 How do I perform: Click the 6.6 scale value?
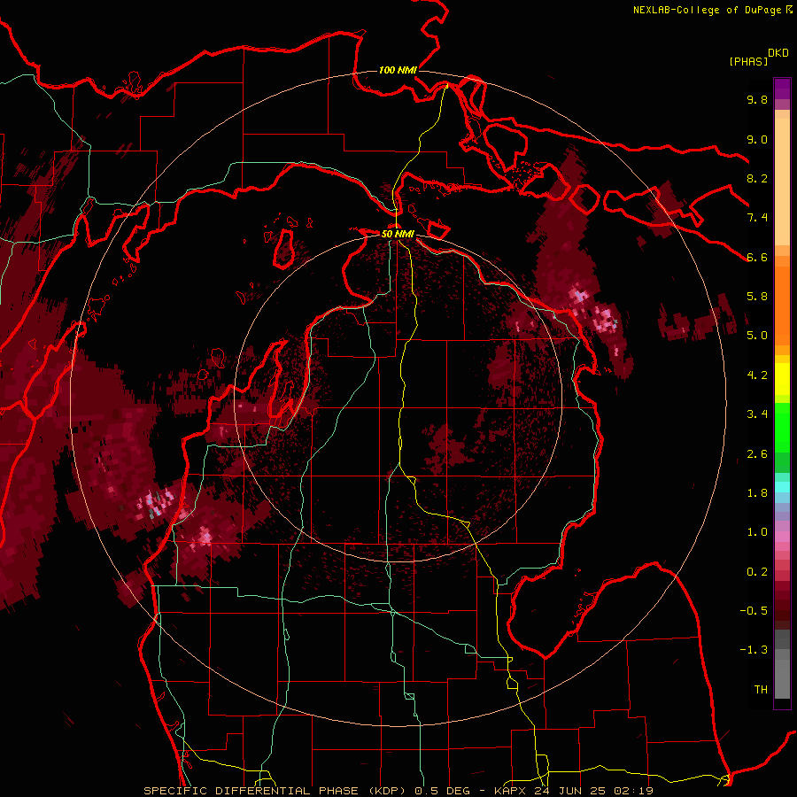tap(757, 257)
